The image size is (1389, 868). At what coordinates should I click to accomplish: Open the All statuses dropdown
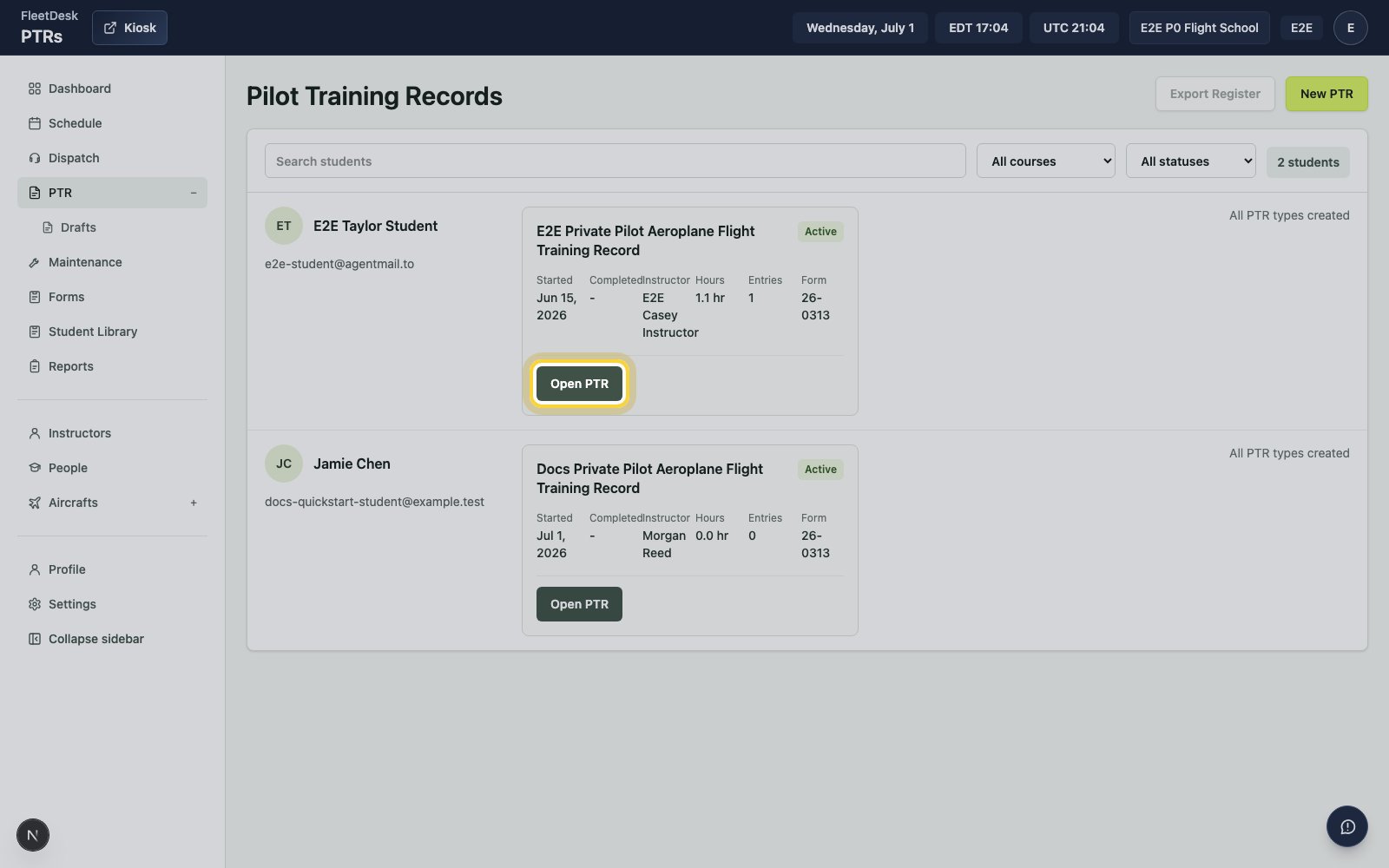[x=1191, y=161]
